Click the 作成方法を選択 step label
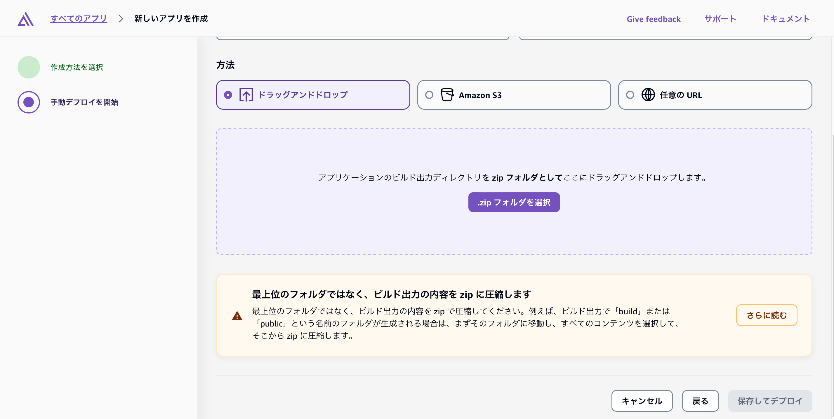Screen dimensions: 834x419 point(77,67)
